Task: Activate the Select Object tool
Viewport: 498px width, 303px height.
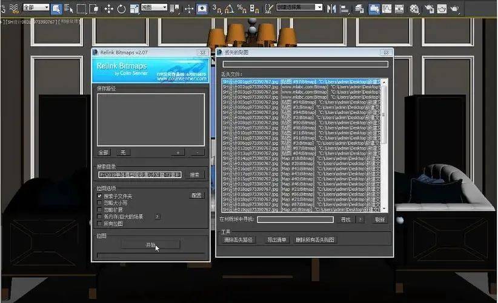Action: point(56,8)
